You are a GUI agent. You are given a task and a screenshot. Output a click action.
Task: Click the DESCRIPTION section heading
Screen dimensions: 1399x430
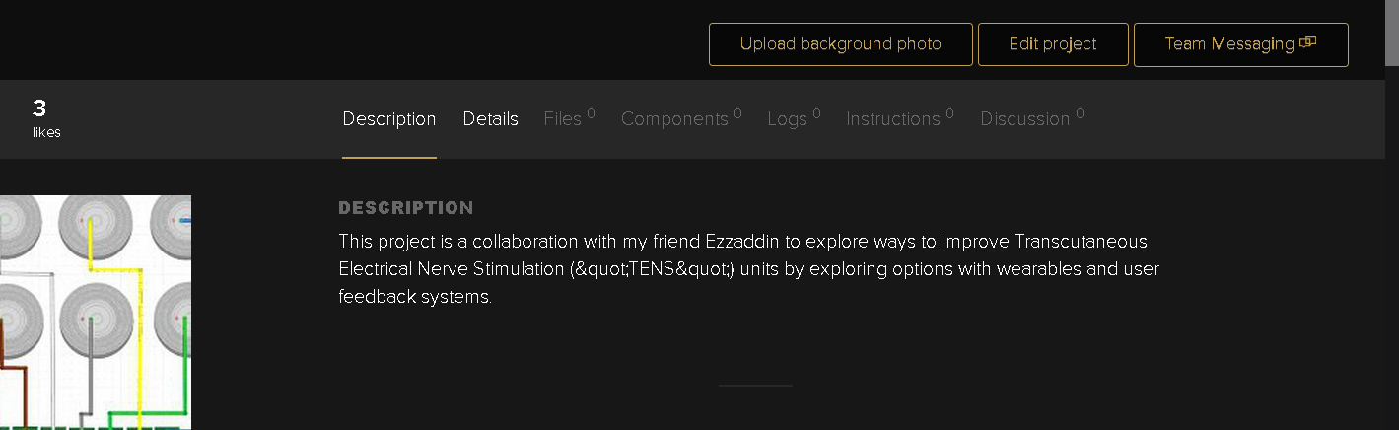[405, 208]
